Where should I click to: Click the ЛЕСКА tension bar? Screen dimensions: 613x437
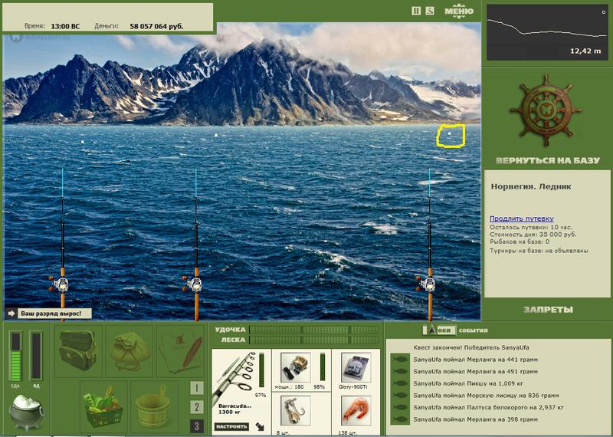pos(314,340)
